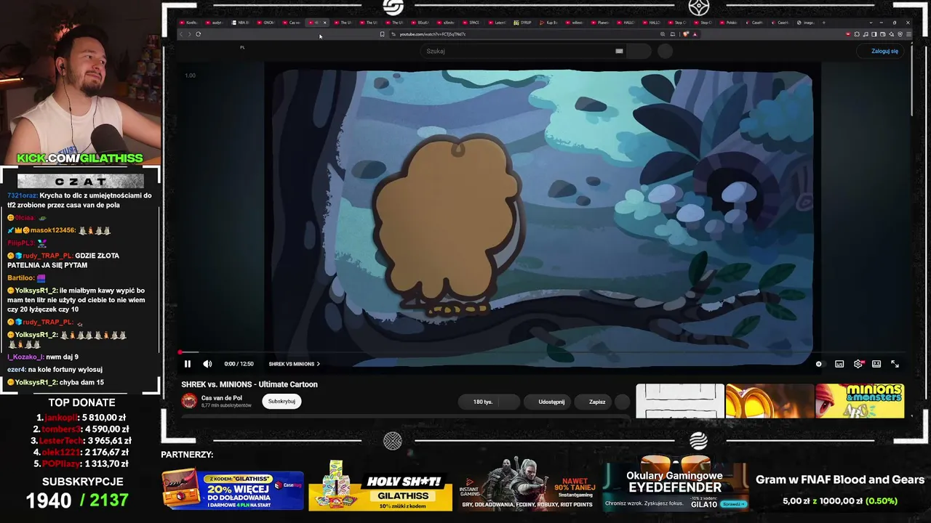Viewport: 931px width, 523px height.
Task: Pause the YouTube video
Action: coord(187,364)
